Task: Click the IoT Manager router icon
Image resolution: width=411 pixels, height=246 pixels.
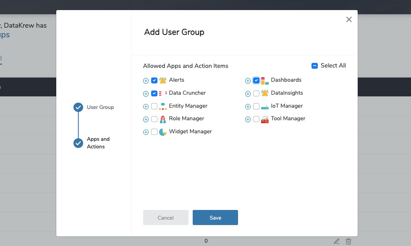Action: (264, 106)
